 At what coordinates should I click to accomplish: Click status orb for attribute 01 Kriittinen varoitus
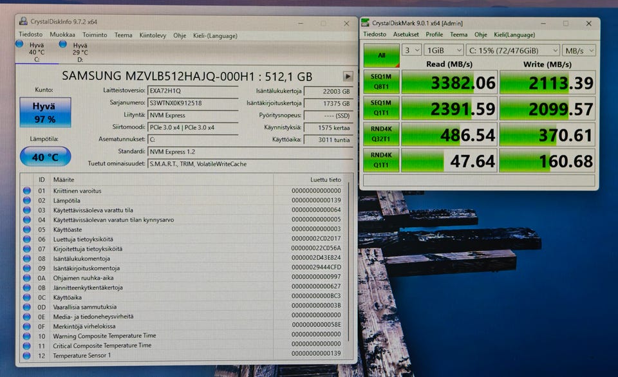point(27,190)
